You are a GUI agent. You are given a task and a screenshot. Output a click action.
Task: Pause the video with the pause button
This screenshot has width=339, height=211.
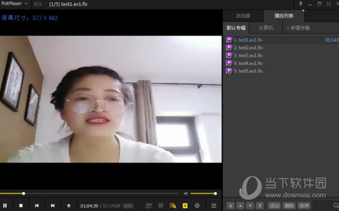(5, 205)
